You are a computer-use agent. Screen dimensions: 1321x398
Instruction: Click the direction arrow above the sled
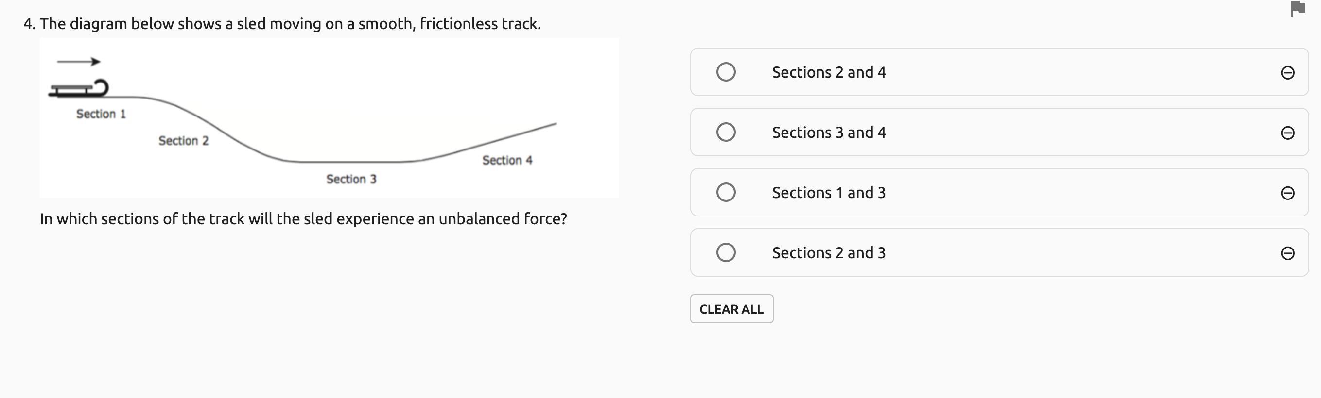(x=78, y=62)
